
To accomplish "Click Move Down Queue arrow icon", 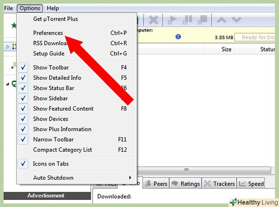I will [x=236, y=20].
